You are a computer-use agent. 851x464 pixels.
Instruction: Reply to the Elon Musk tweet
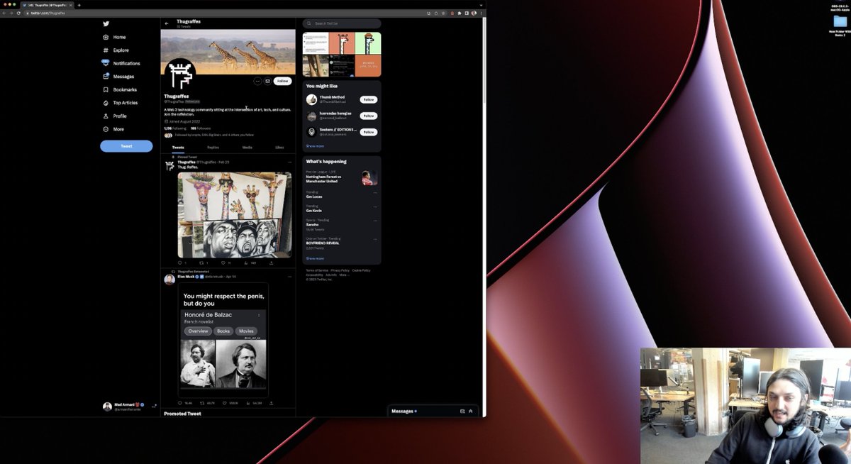179,403
